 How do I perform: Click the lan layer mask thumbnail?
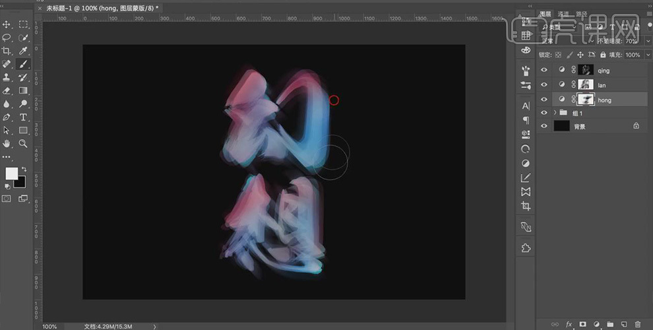[x=586, y=84]
